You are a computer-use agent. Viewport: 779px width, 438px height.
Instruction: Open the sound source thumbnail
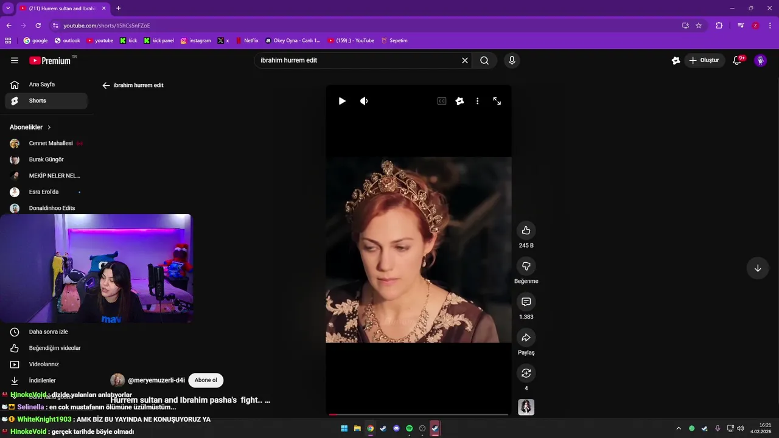[526, 407]
